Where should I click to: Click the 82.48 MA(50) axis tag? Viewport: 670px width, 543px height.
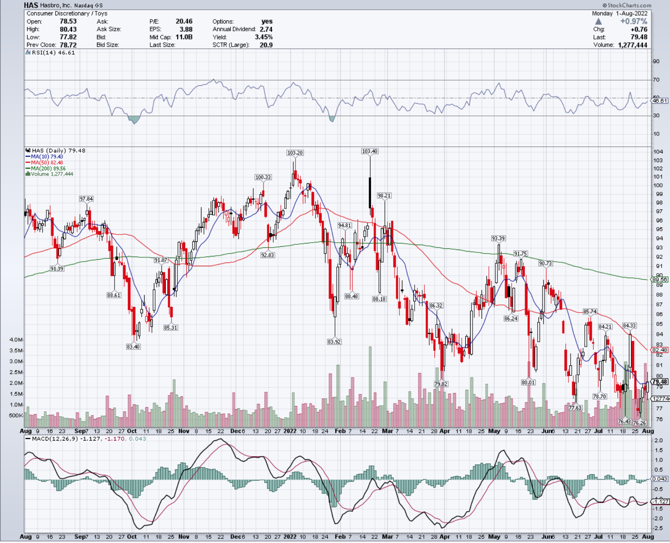pos(660,350)
